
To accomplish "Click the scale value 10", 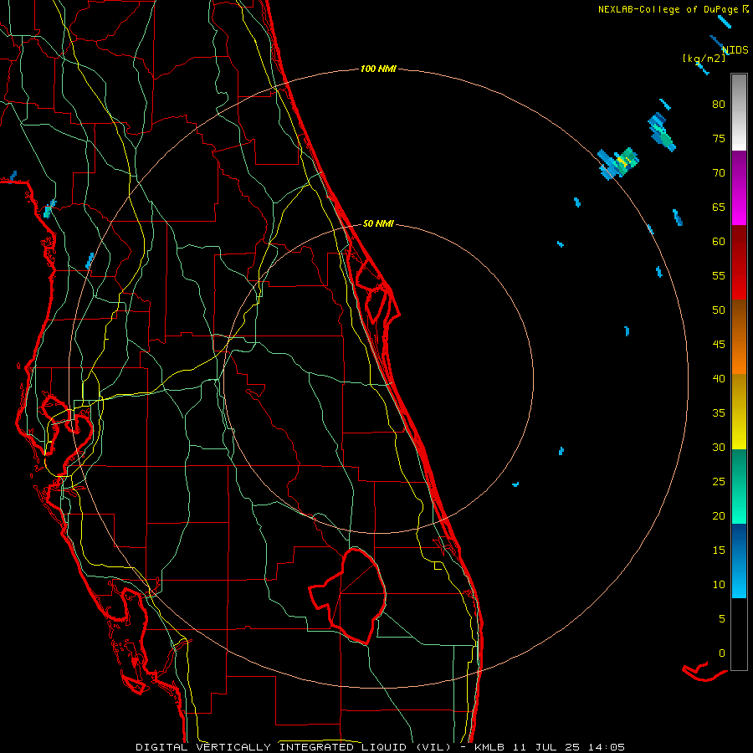I will [719, 585].
